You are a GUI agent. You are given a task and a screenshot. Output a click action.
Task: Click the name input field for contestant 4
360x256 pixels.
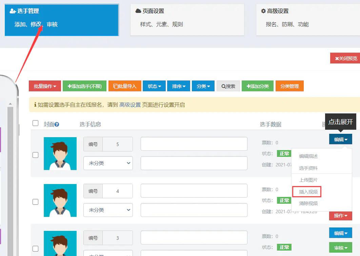pos(194,191)
